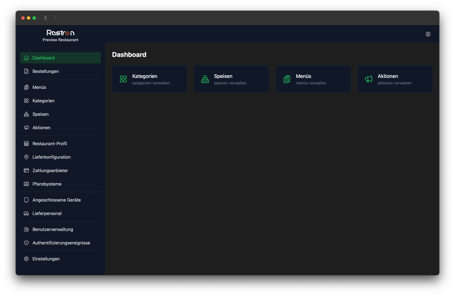This screenshot has width=455, height=296.
Task: Click the green Kategorien grid card icon
Action: tap(123, 79)
